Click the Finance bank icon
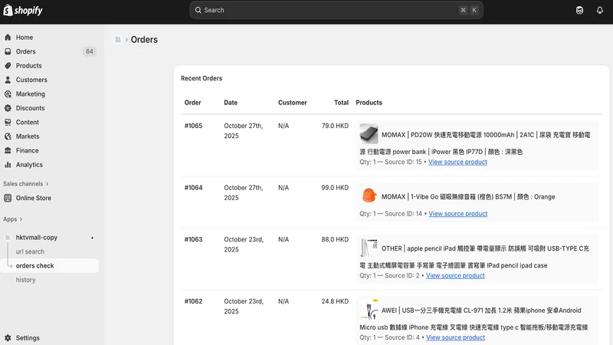The image size is (613, 345). click(8, 150)
